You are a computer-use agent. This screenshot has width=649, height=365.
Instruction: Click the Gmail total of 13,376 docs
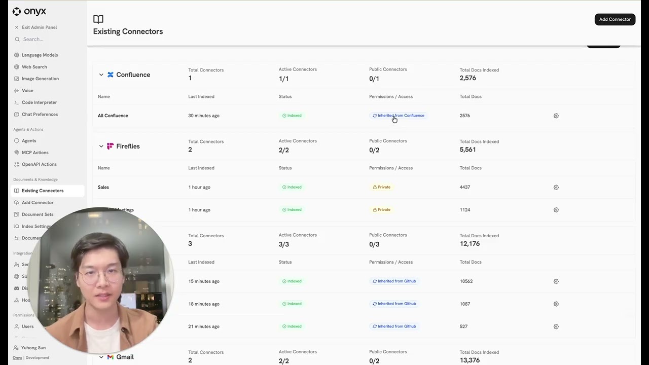[470, 360]
